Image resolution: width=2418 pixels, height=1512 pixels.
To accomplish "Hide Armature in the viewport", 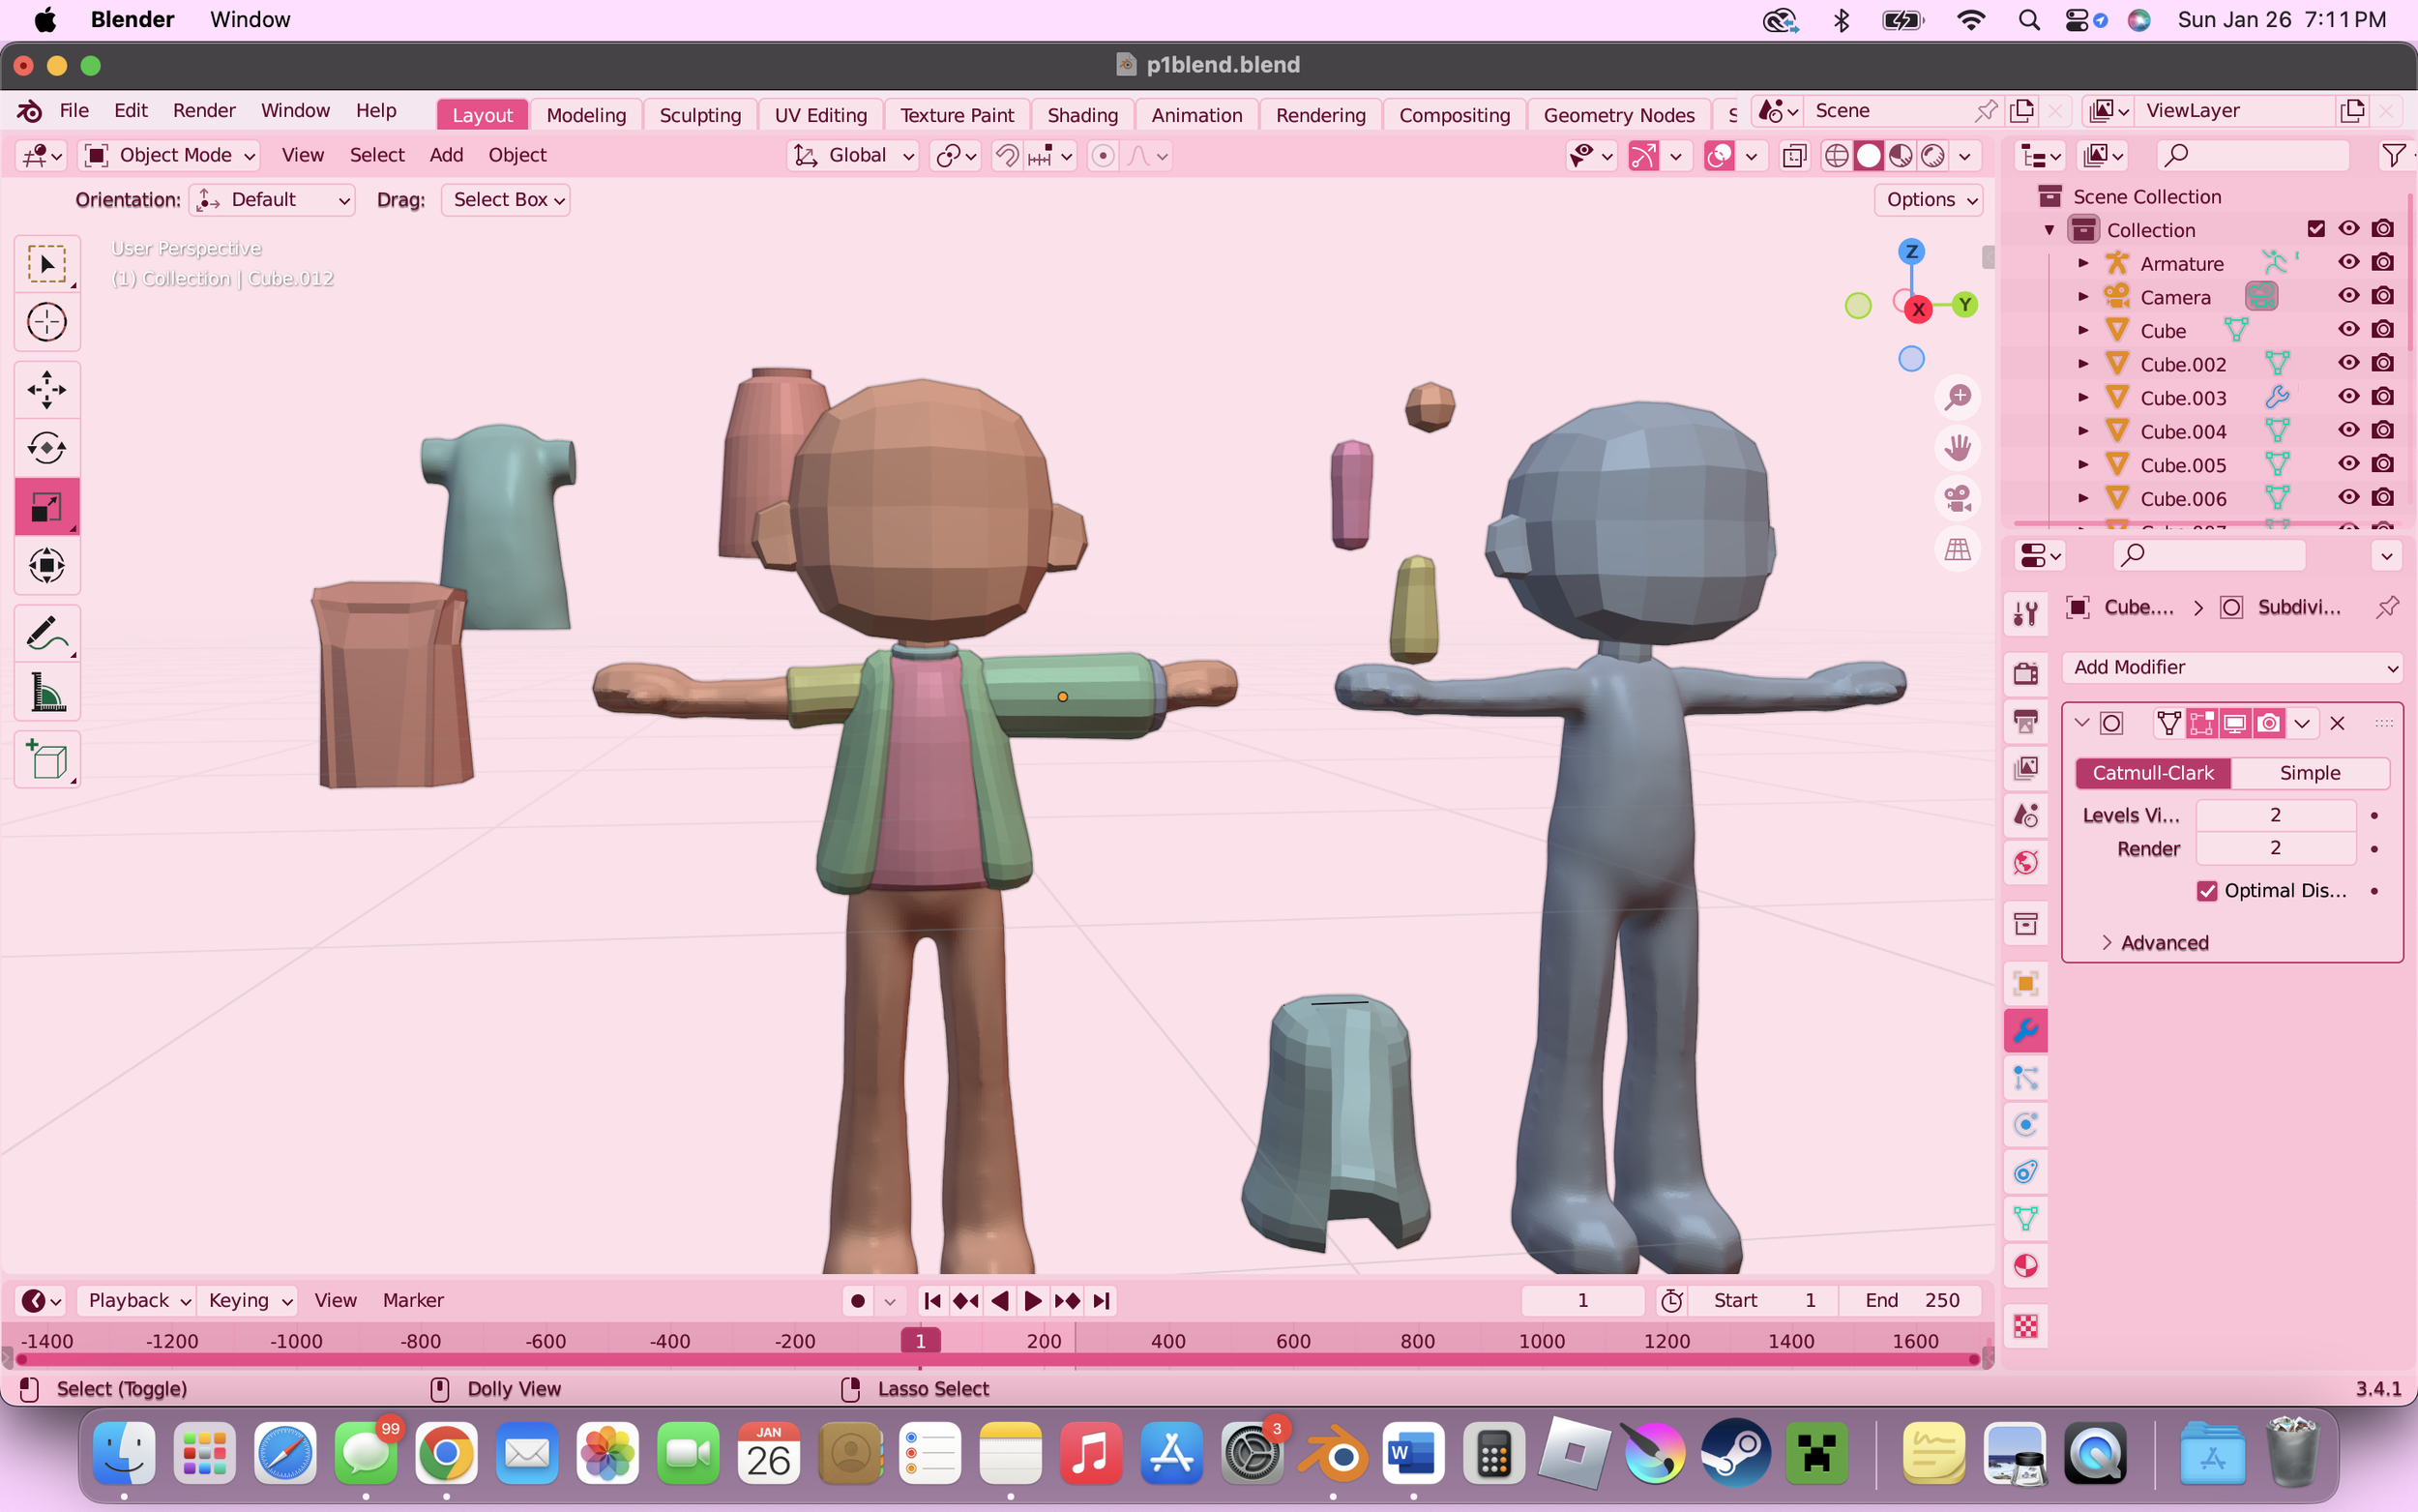I will tap(2349, 262).
